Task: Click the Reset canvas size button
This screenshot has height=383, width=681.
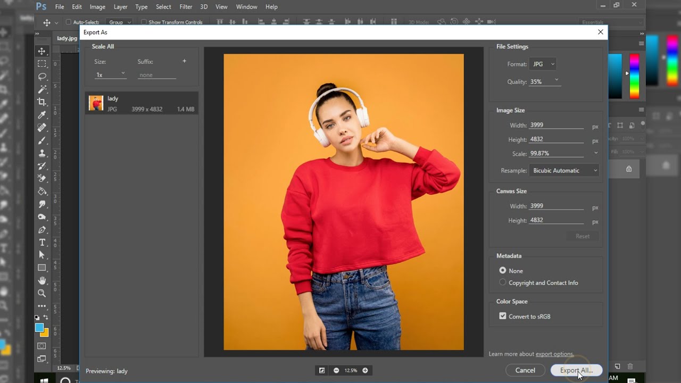Action: point(583,236)
